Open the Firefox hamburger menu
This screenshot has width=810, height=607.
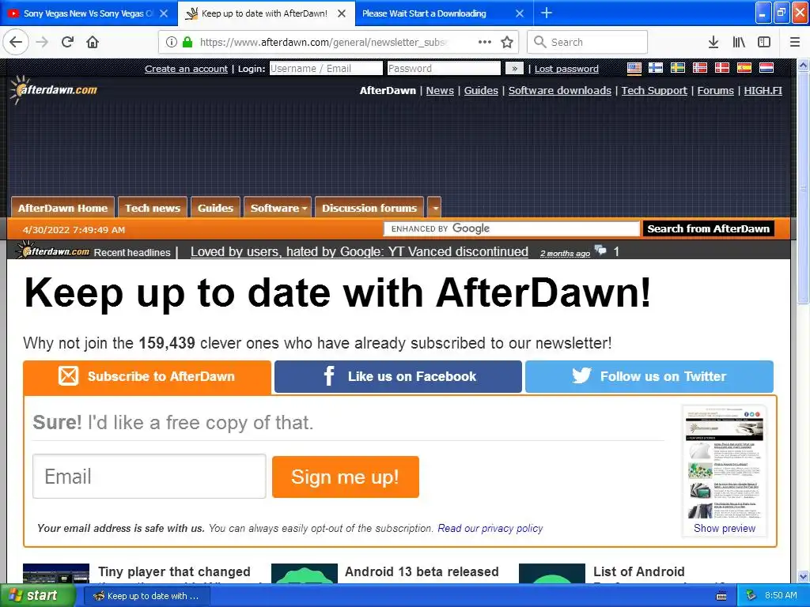click(x=795, y=43)
